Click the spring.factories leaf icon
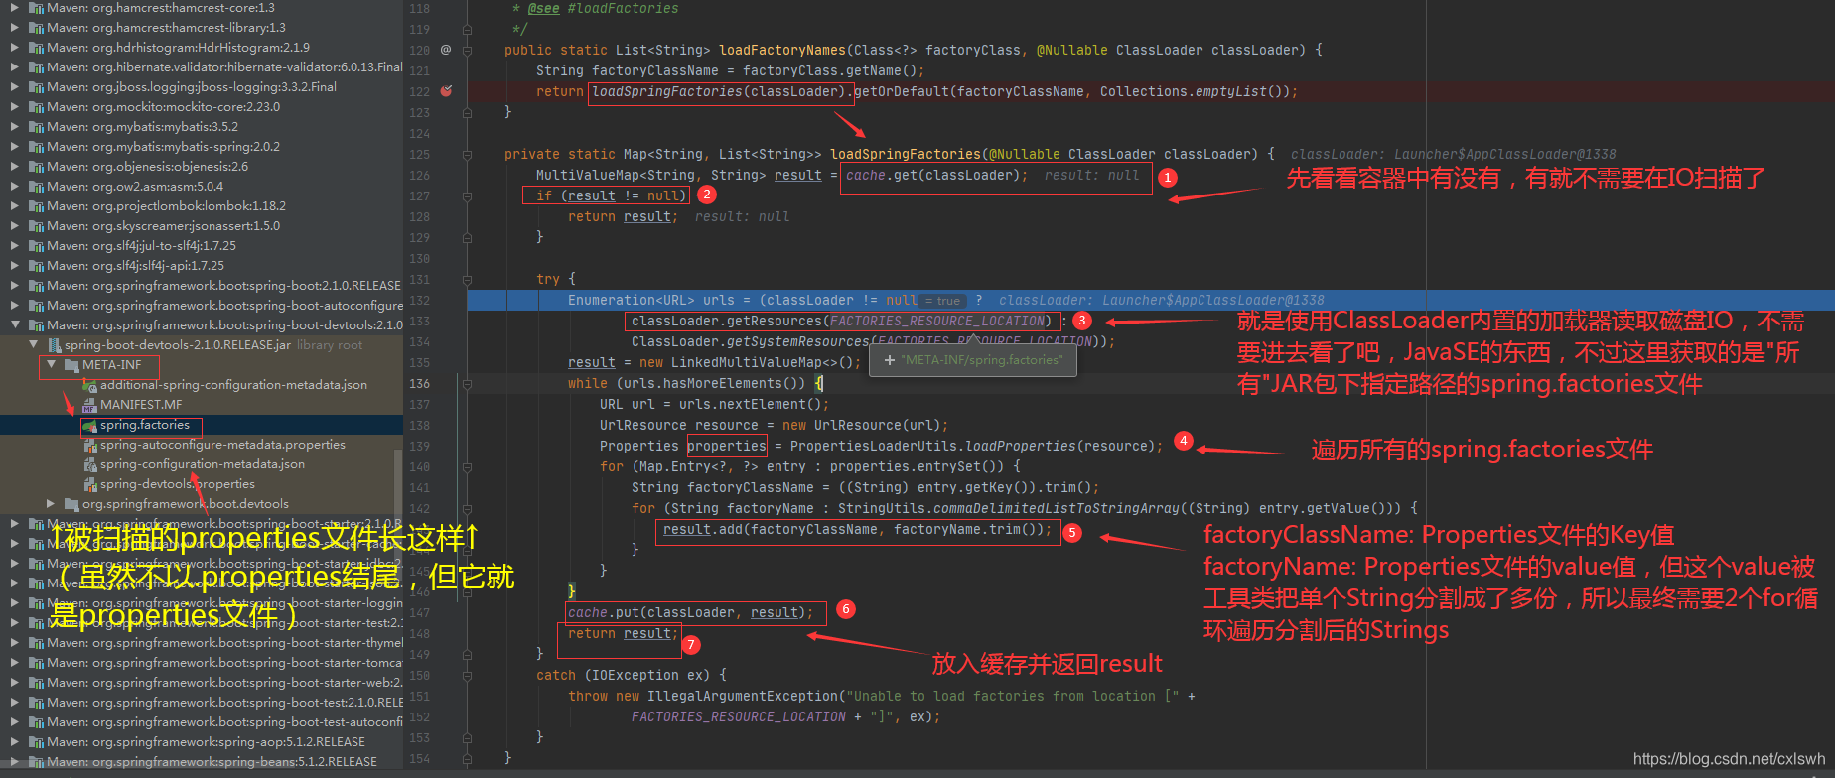This screenshot has height=778, width=1835. coord(89,425)
